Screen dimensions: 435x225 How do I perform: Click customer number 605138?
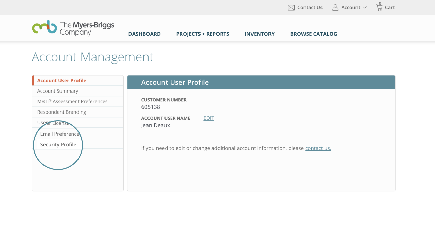(x=151, y=107)
